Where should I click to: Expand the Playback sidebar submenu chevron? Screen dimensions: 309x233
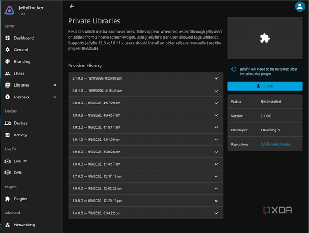[55, 97]
